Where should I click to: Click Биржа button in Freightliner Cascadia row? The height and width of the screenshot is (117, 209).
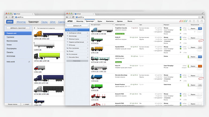(x=193, y=28)
